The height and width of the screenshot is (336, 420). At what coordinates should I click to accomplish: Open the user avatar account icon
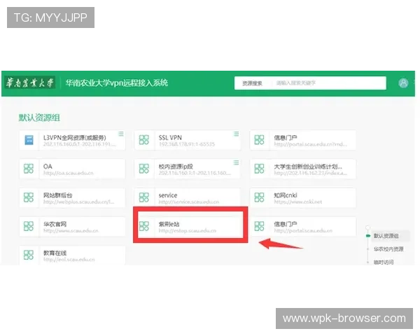[x=403, y=83]
